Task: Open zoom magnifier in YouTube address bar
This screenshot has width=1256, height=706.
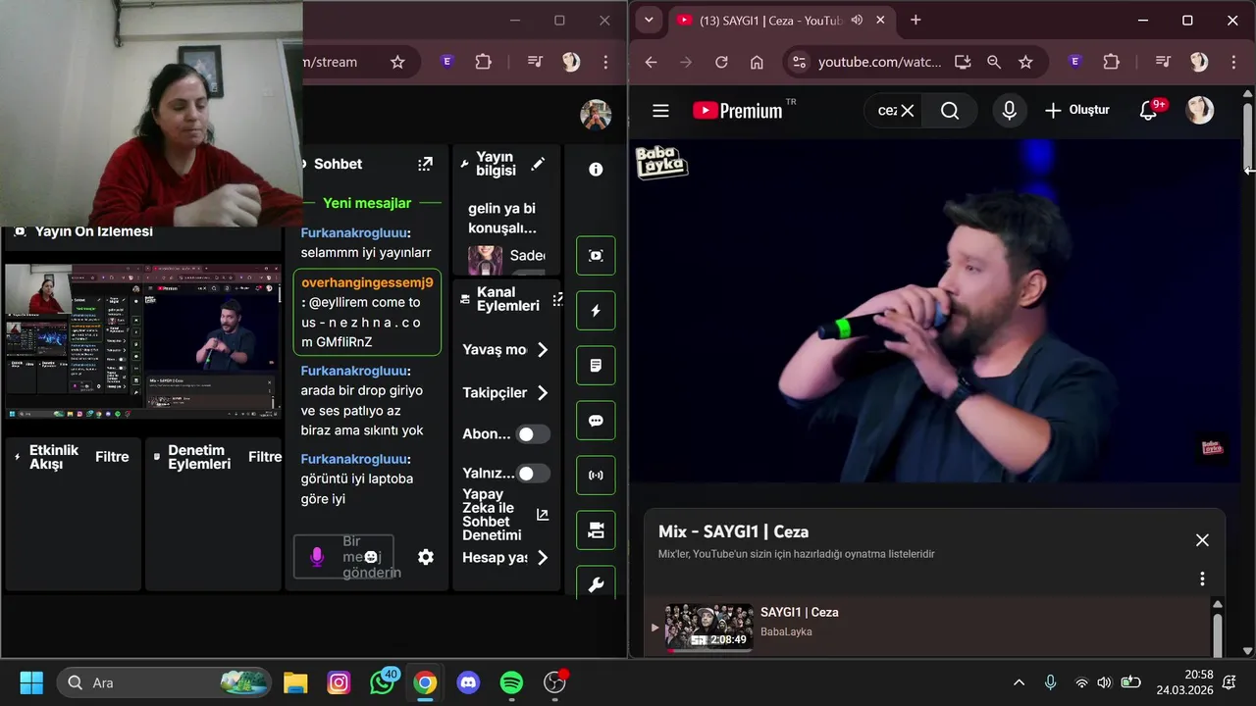Action: click(994, 62)
